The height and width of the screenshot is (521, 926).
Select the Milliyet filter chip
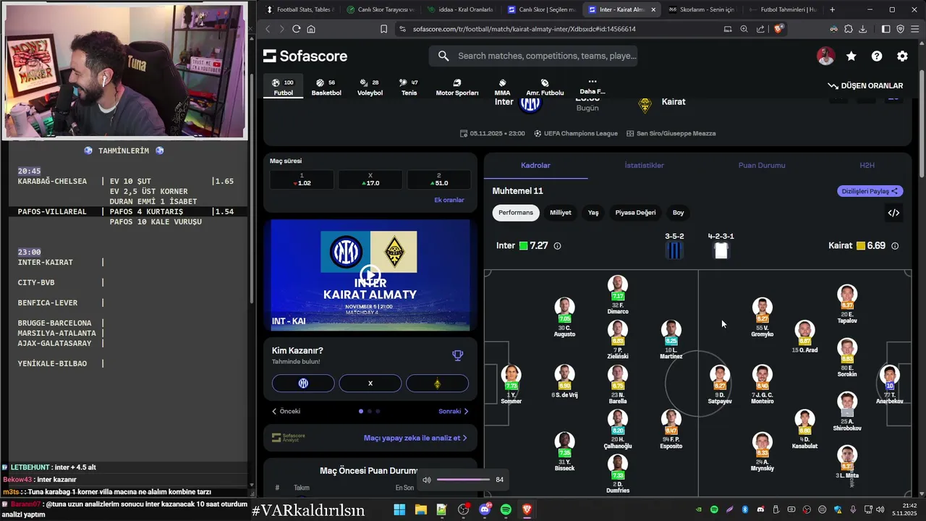pos(561,213)
